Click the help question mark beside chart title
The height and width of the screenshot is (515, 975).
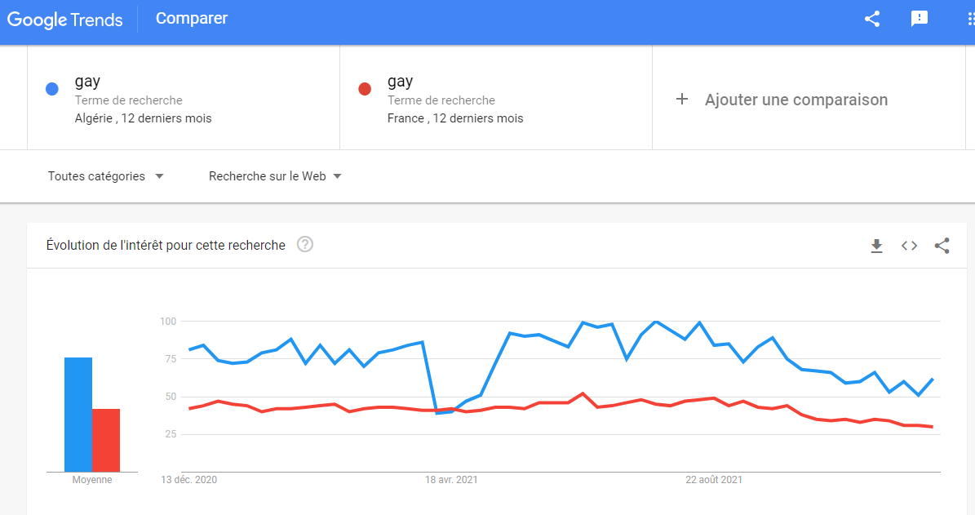[x=304, y=244]
